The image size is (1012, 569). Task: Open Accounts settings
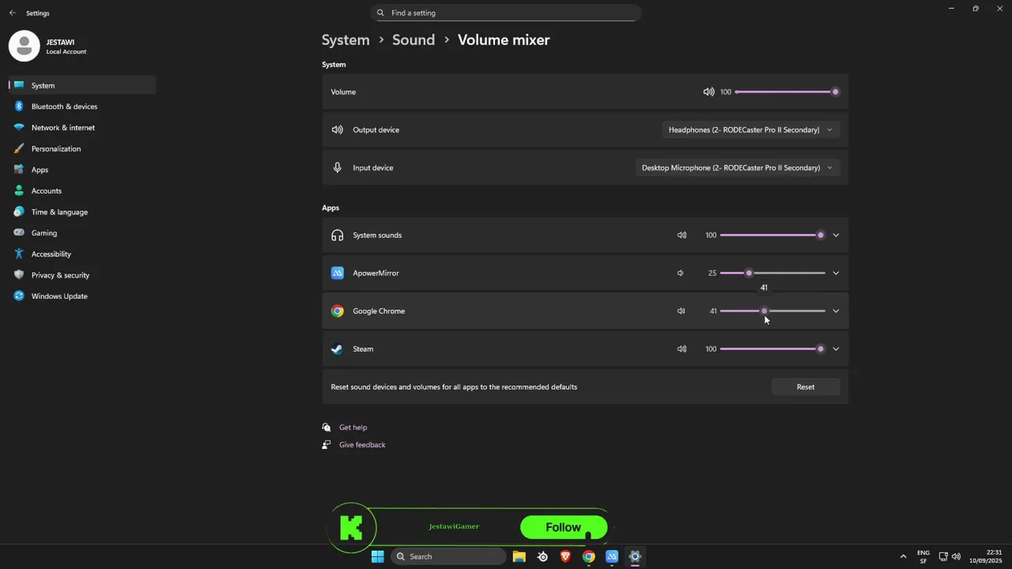(82, 190)
